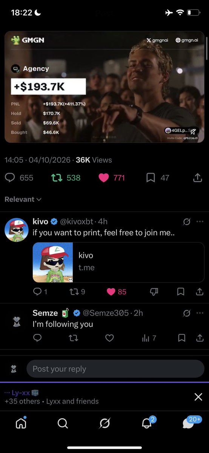Focus the Post your reply field
Viewport: 209px width, 453px height.
point(115,369)
